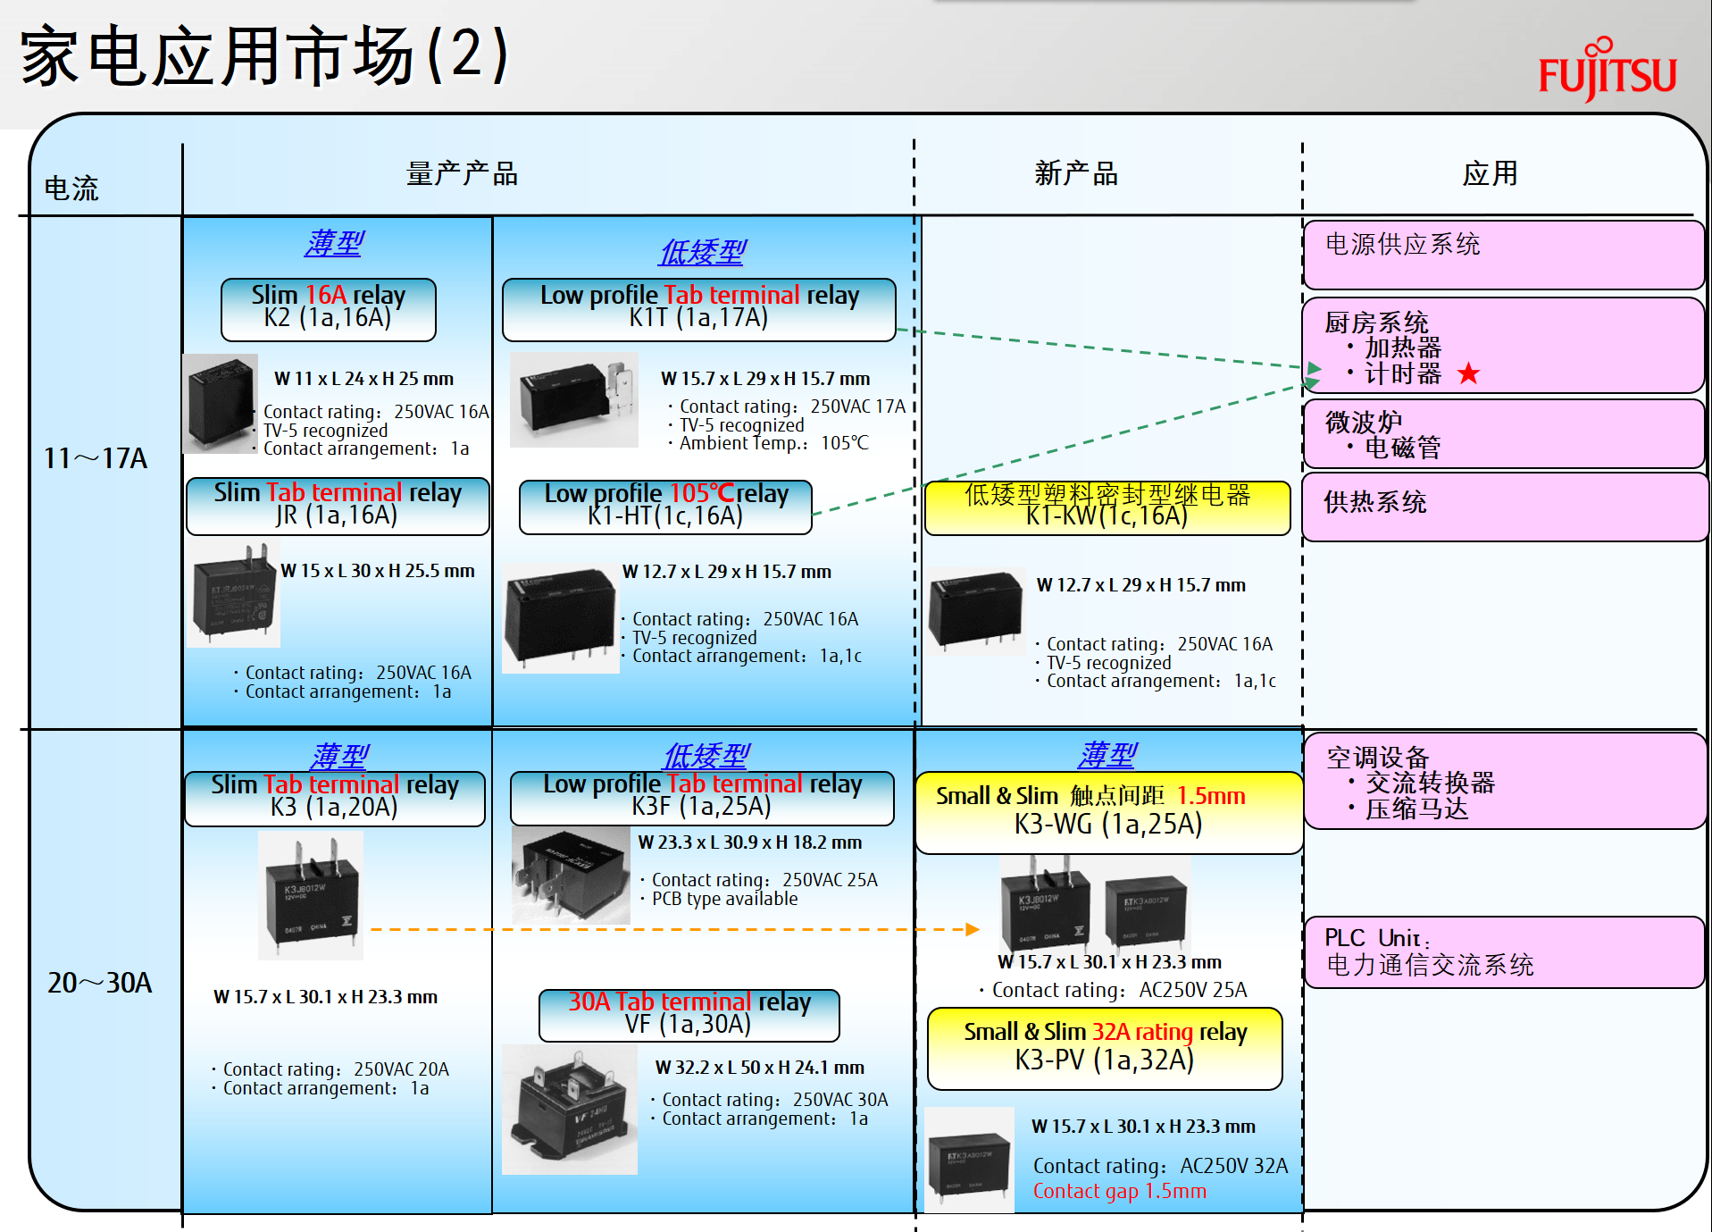Click the Low profile Tab terminal K1T box

(x=699, y=309)
